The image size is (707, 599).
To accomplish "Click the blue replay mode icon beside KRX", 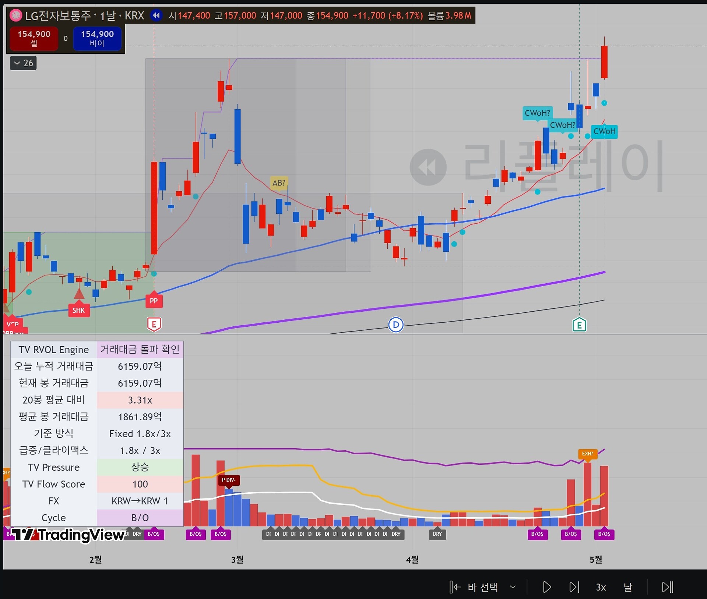I will pyautogui.click(x=156, y=15).
